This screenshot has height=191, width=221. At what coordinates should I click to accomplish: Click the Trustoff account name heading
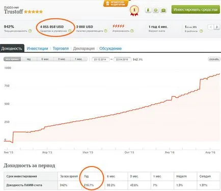(13, 12)
